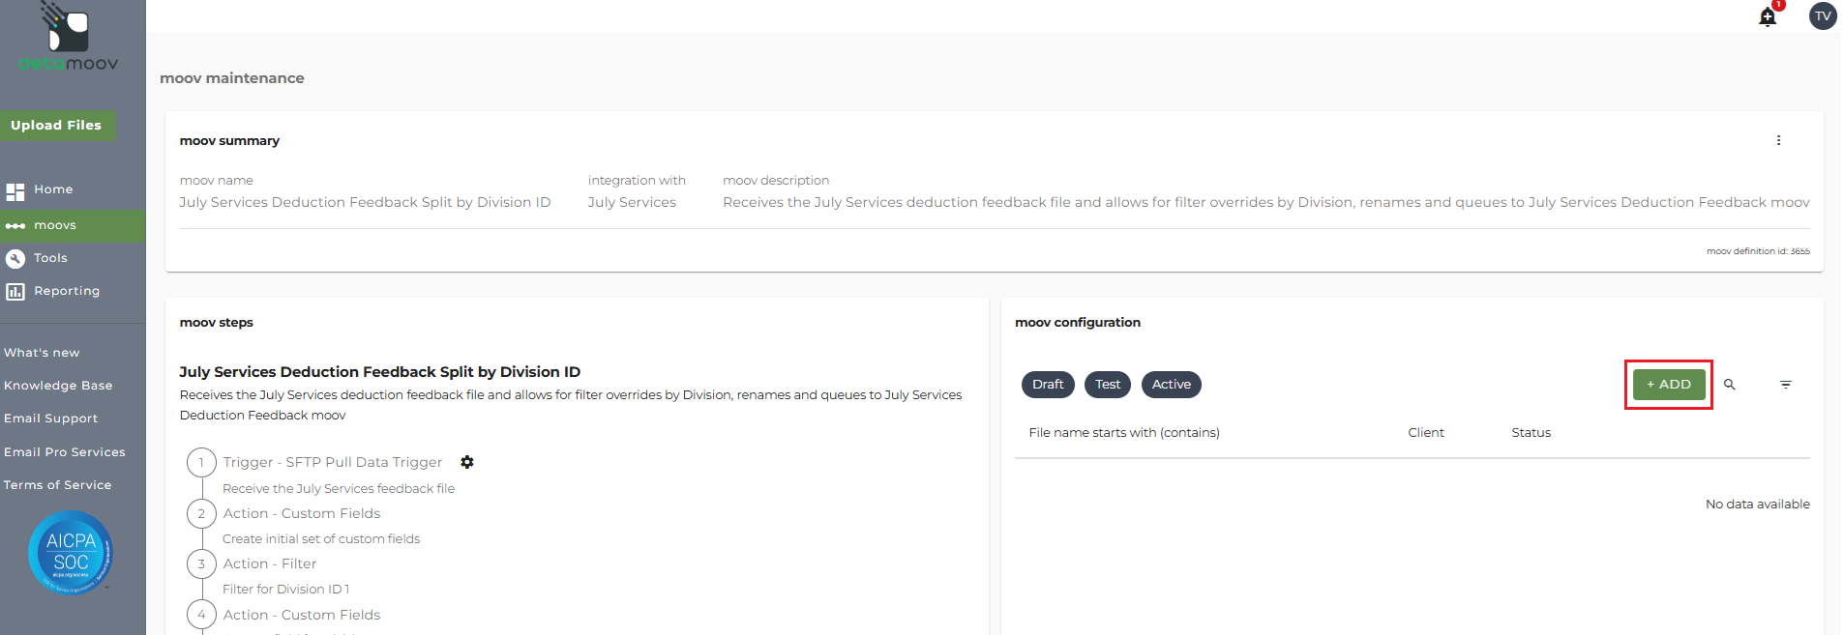This screenshot has width=1843, height=635.
Task: Sort by the Client column header
Action: (x=1426, y=433)
